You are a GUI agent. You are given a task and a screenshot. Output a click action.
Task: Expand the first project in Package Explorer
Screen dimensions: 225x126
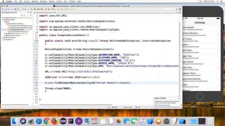[3, 18]
